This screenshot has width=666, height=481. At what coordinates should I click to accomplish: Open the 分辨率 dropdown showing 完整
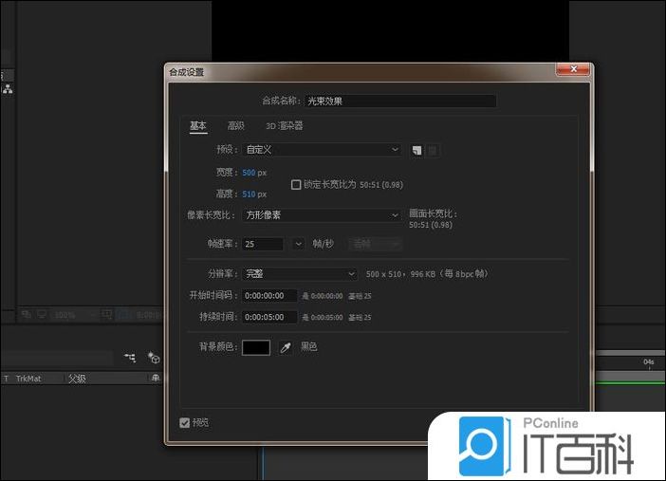tap(300, 273)
